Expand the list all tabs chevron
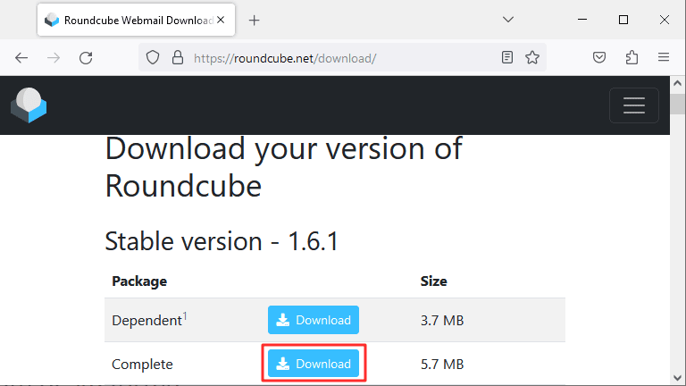Screen dimensions: 686x386 point(508,20)
